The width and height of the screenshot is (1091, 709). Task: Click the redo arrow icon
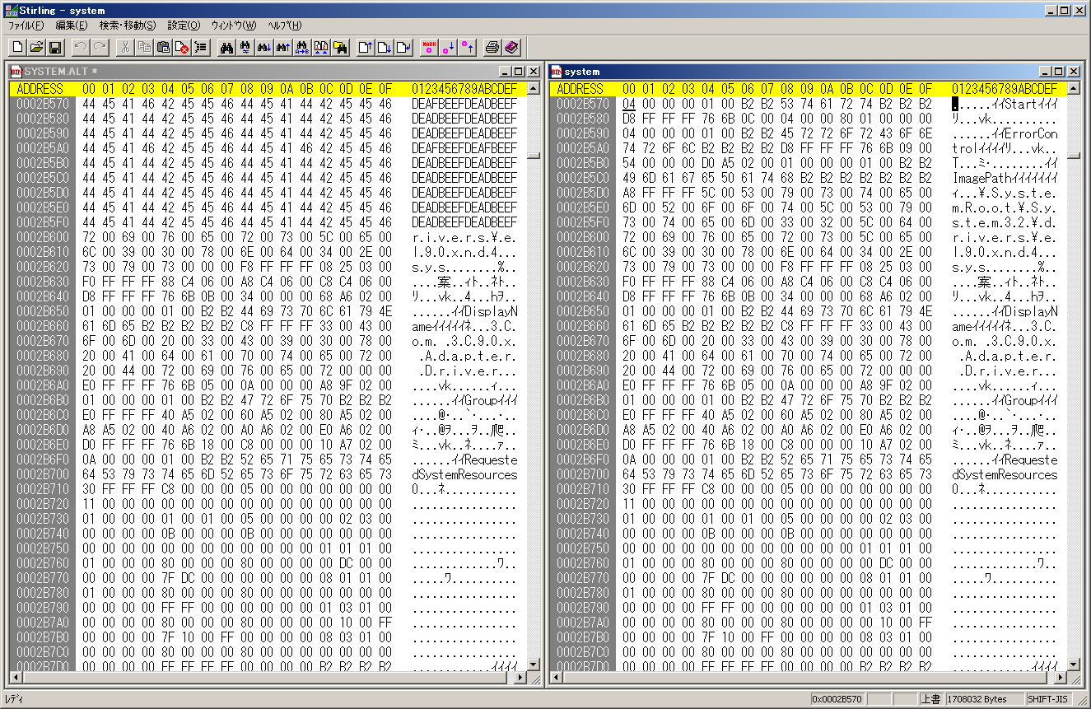pos(99,47)
